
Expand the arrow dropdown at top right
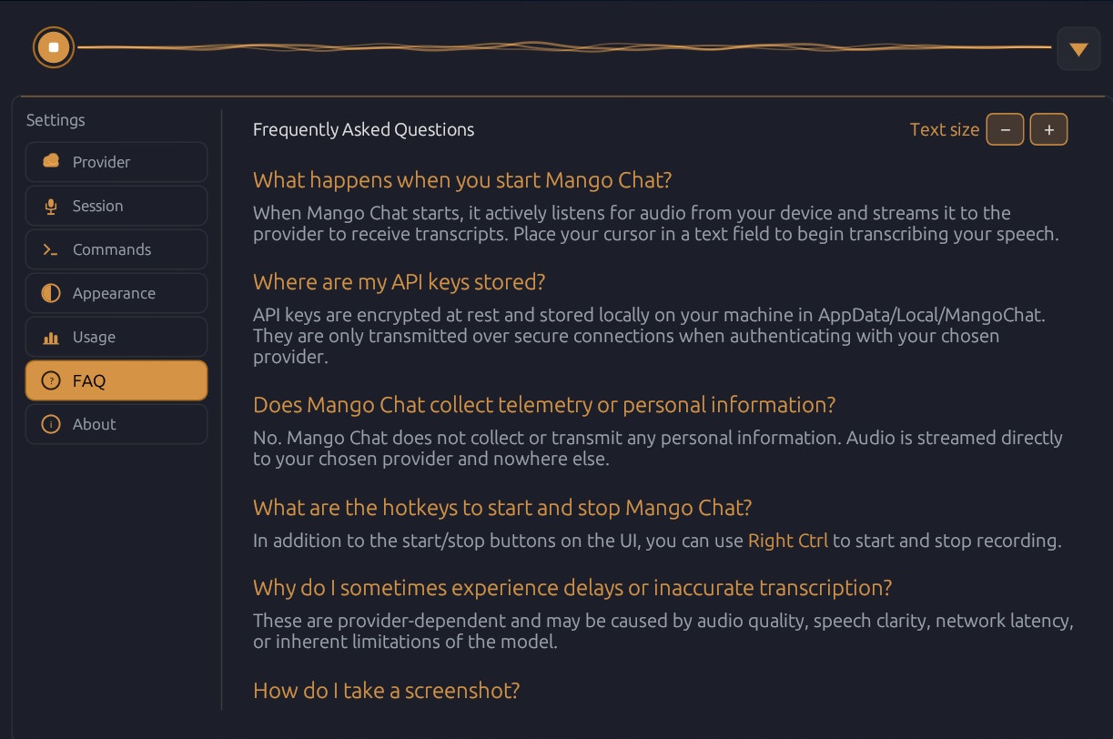pyautogui.click(x=1078, y=48)
